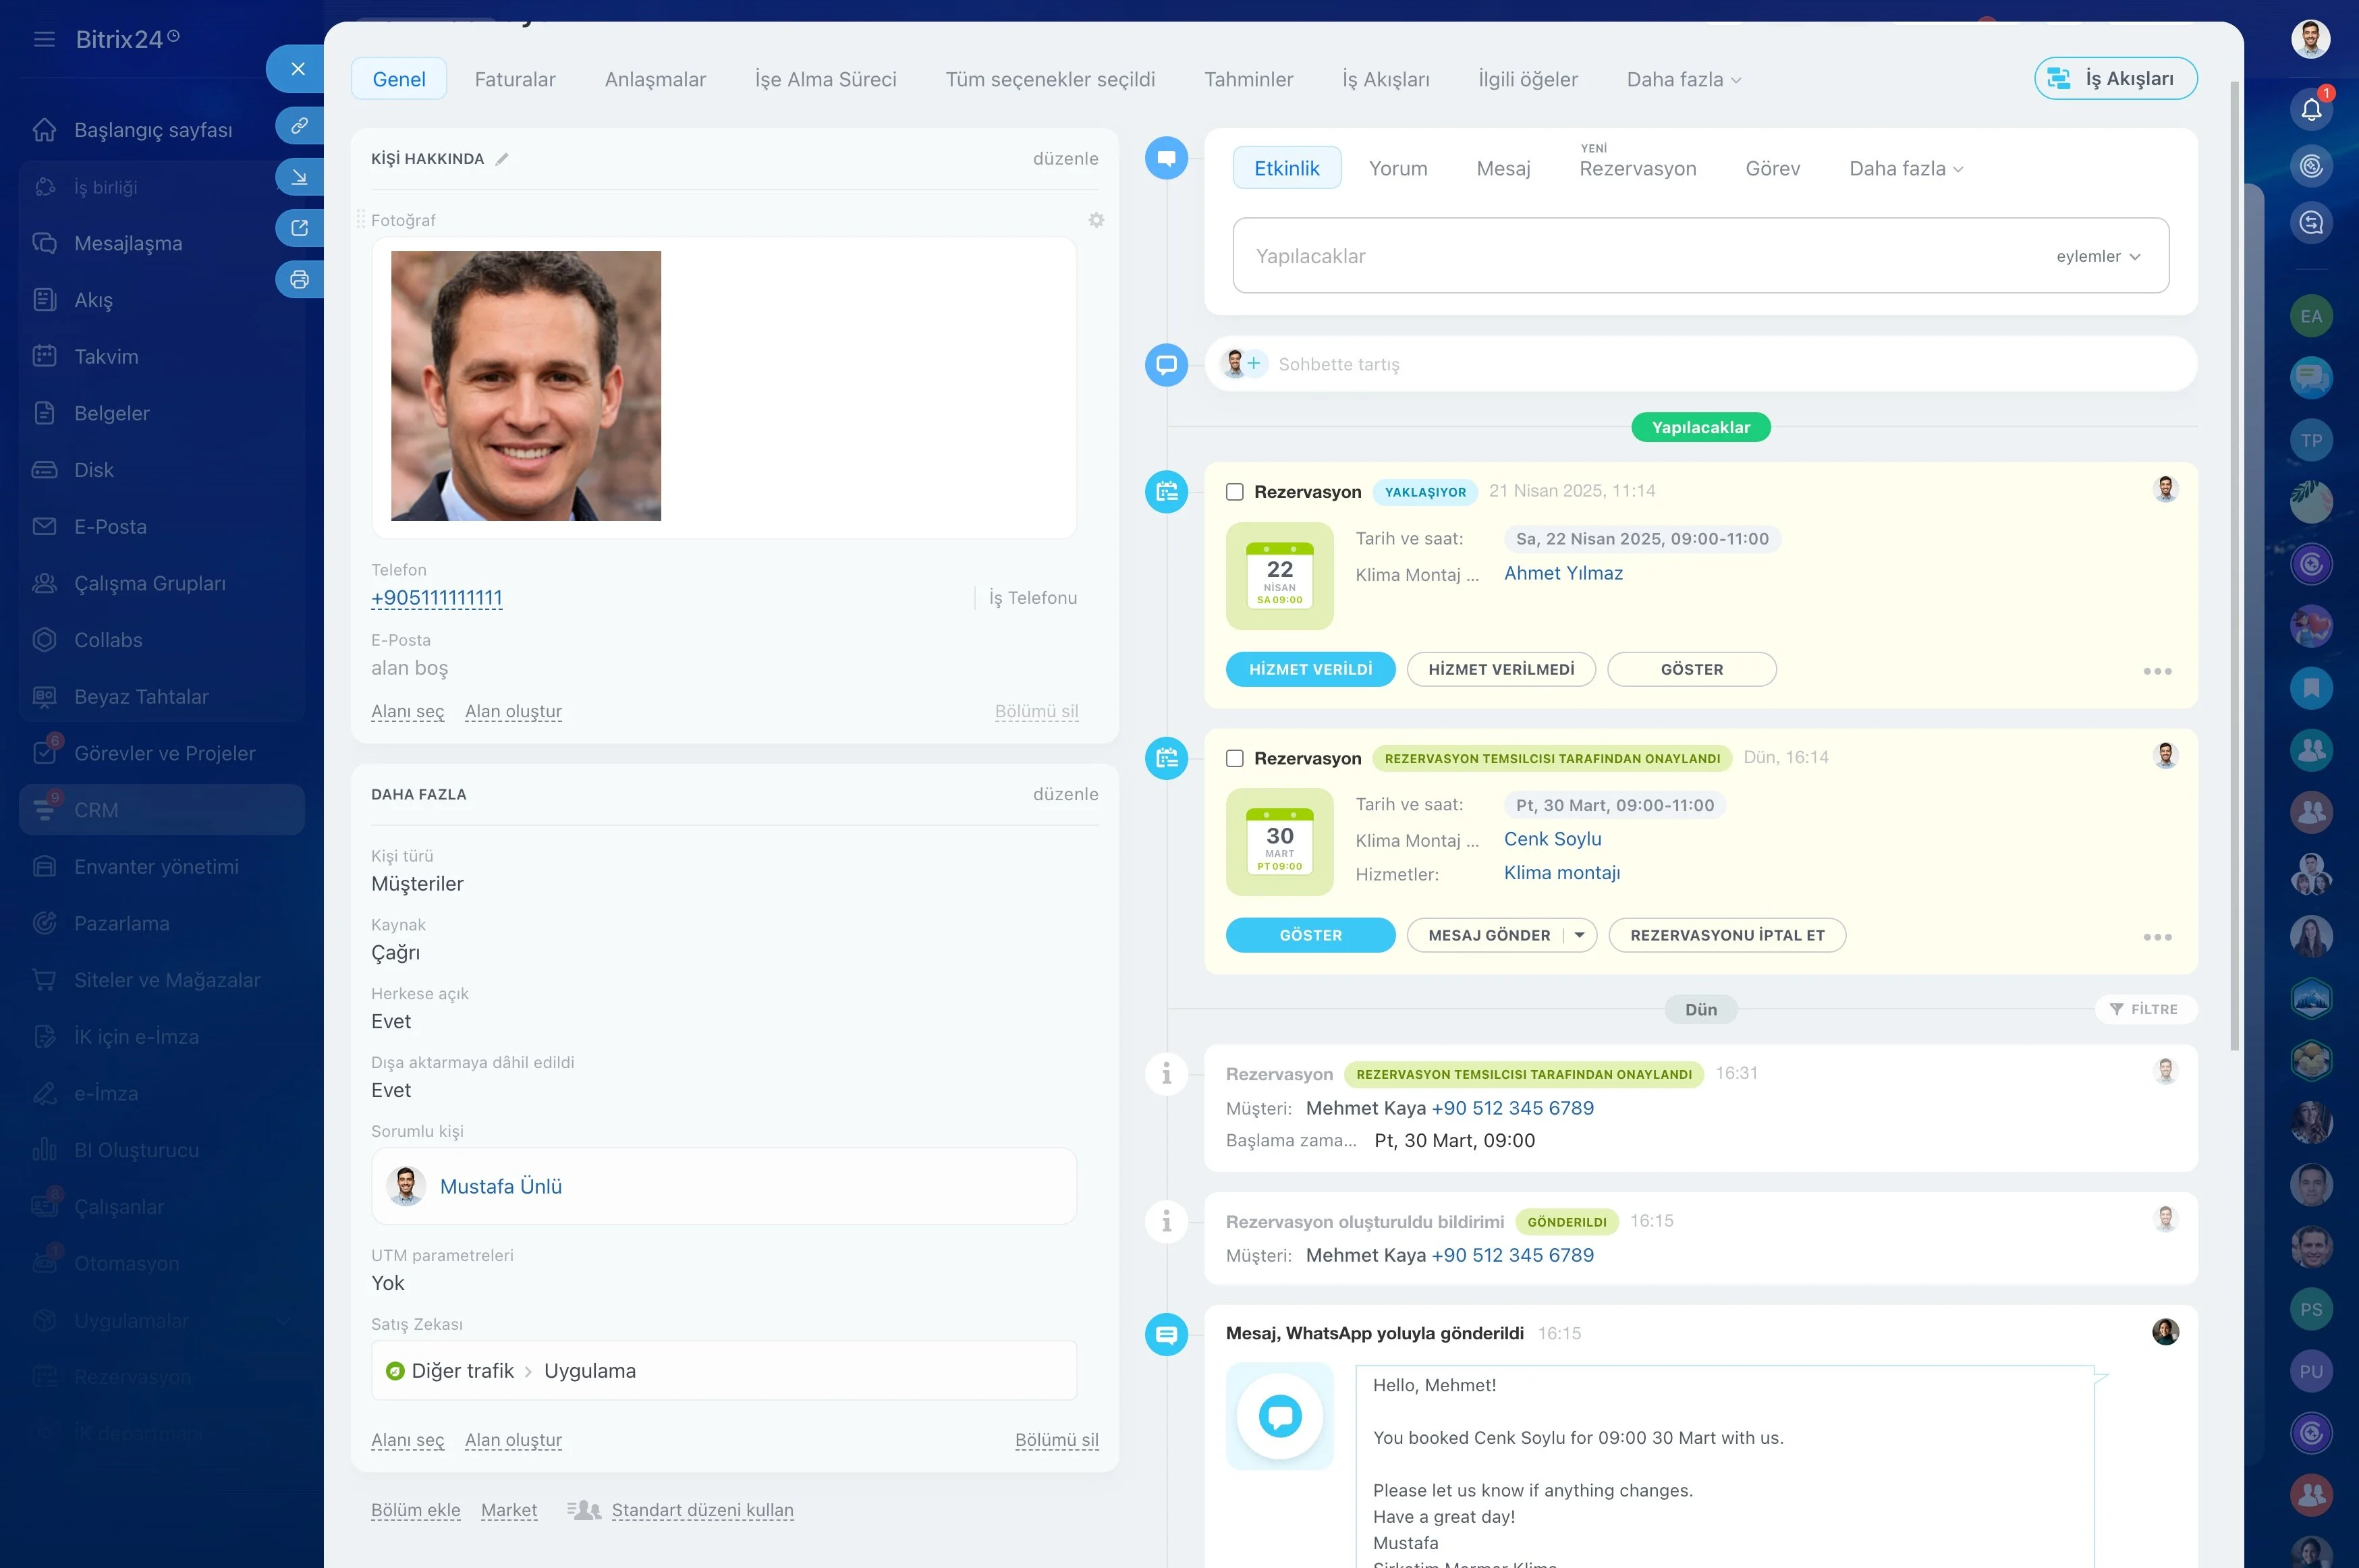Switch to the Rezervasyon activity tab
Image resolution: width=2359 pixels, height=1568 pixels.
click(1637, 168)
